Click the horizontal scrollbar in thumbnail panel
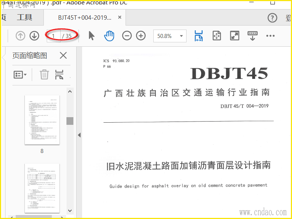 point(34,216)
